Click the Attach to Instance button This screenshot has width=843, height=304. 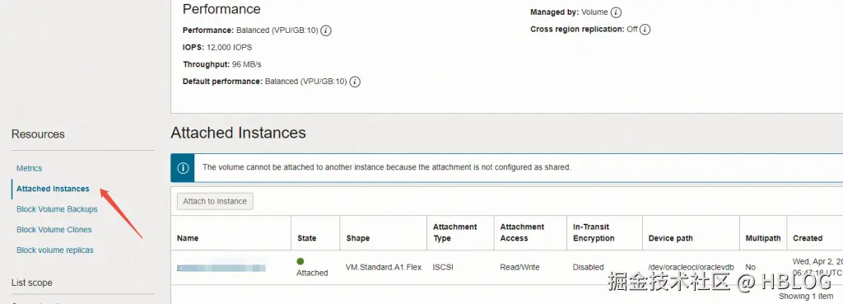(x=215, y=201)
